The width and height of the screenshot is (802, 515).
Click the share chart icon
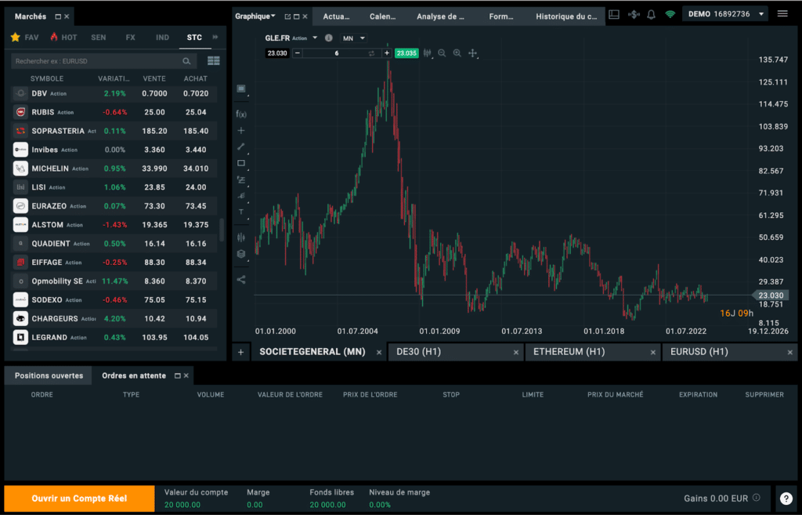(x=241, y=279)
